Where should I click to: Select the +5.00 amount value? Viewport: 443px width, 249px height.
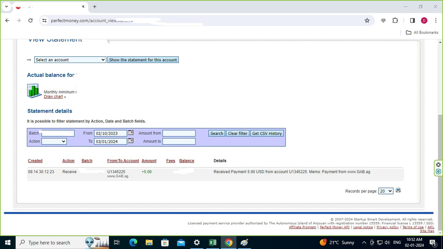(x=146, y=172)
